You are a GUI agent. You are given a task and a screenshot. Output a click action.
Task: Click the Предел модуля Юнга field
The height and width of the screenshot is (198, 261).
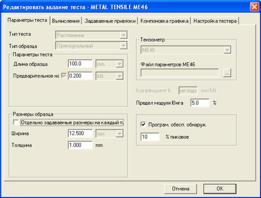[200, 103]
